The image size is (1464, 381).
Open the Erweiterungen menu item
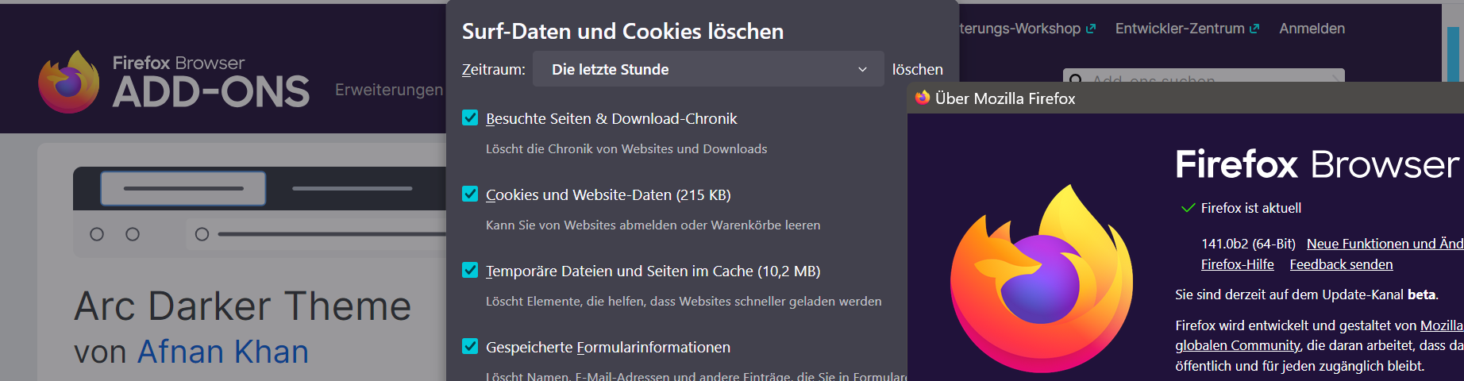(389, 90)
